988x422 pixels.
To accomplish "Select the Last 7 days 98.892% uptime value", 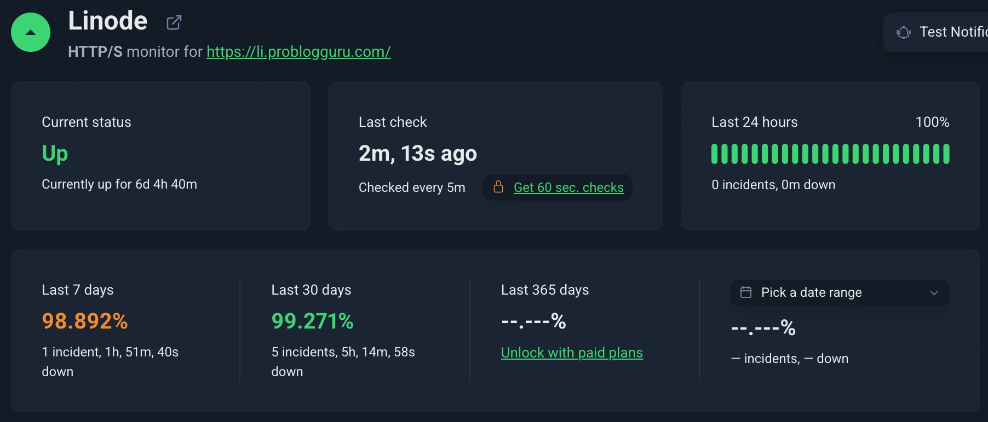I will click(x=85, y=321).
